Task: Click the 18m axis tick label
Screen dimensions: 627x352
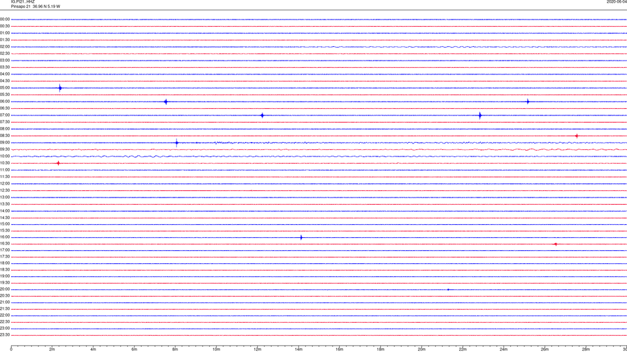Action: (381, 349)
